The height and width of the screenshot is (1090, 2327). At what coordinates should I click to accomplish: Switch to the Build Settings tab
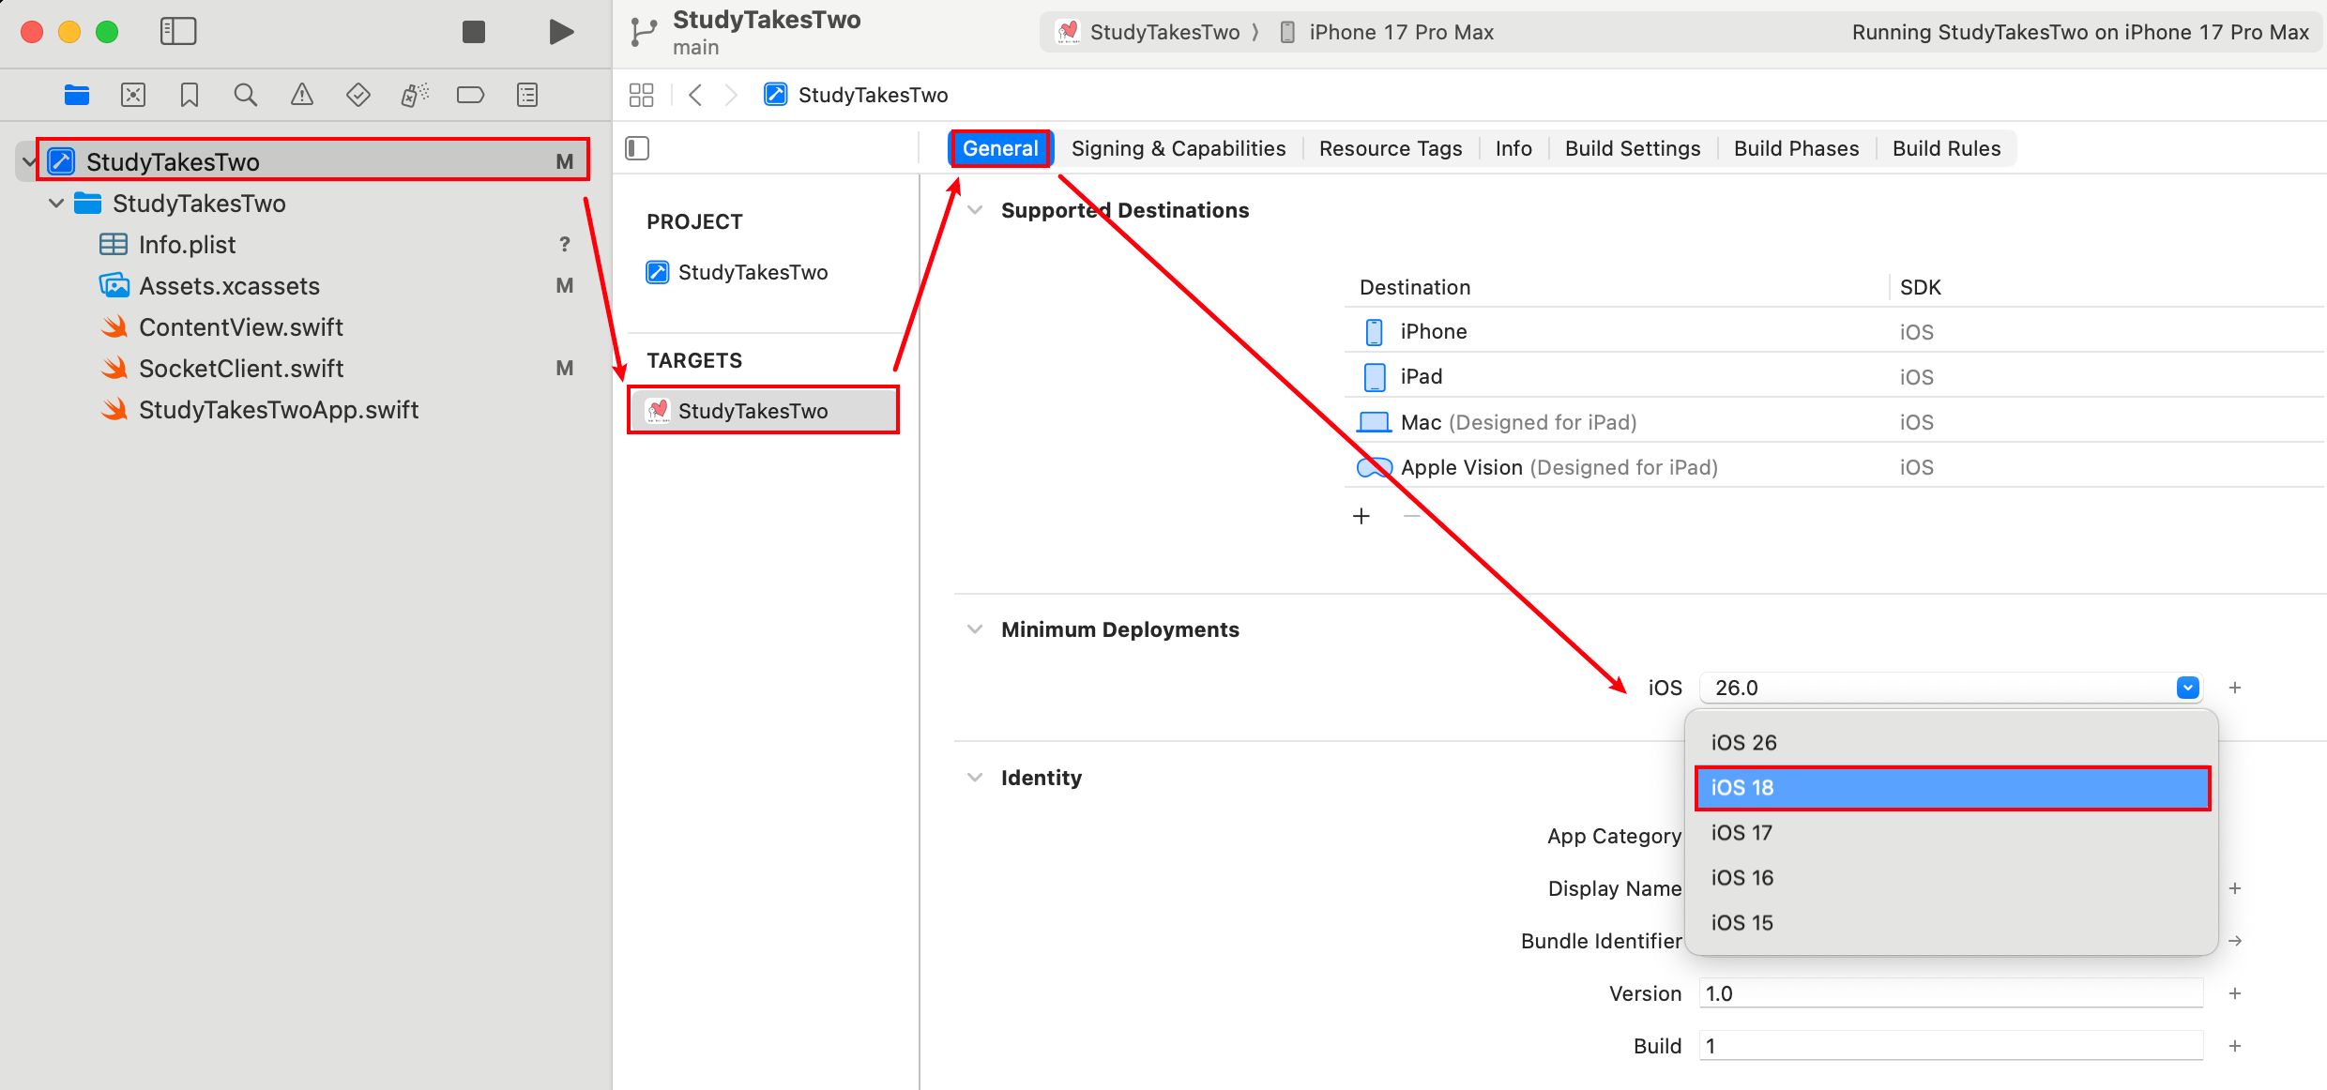[x=1632, y=148]
